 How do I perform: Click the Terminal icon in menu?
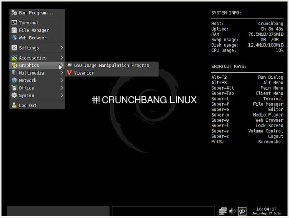click(x=14, y=23)
